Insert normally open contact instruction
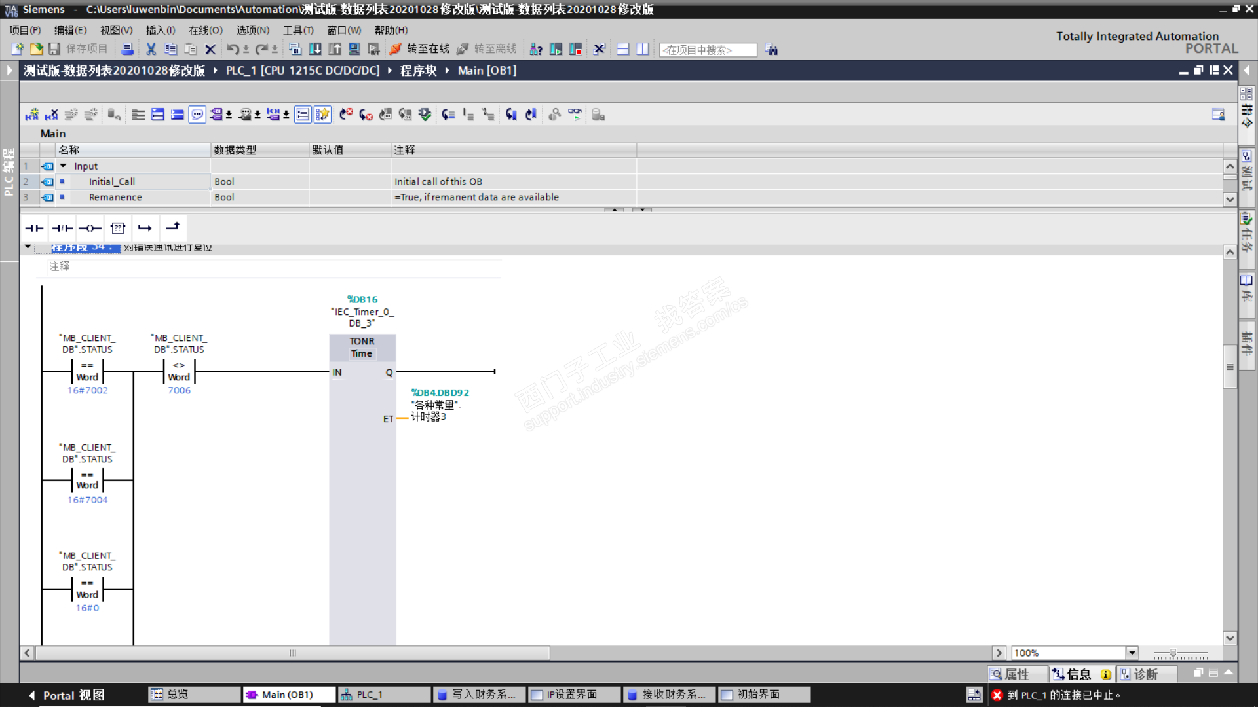The image size is (1258, 707). tap(34, 228)
